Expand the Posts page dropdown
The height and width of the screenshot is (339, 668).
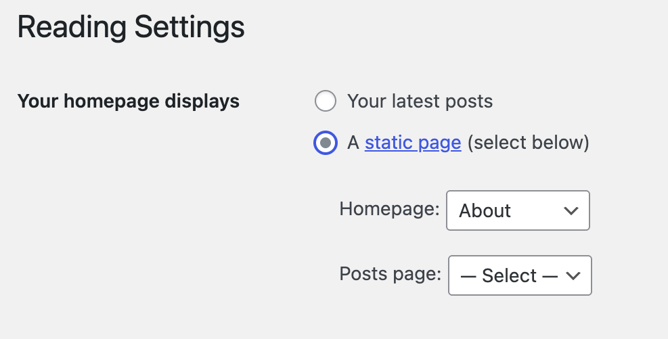pyautogui.click(x=520, y=275)
